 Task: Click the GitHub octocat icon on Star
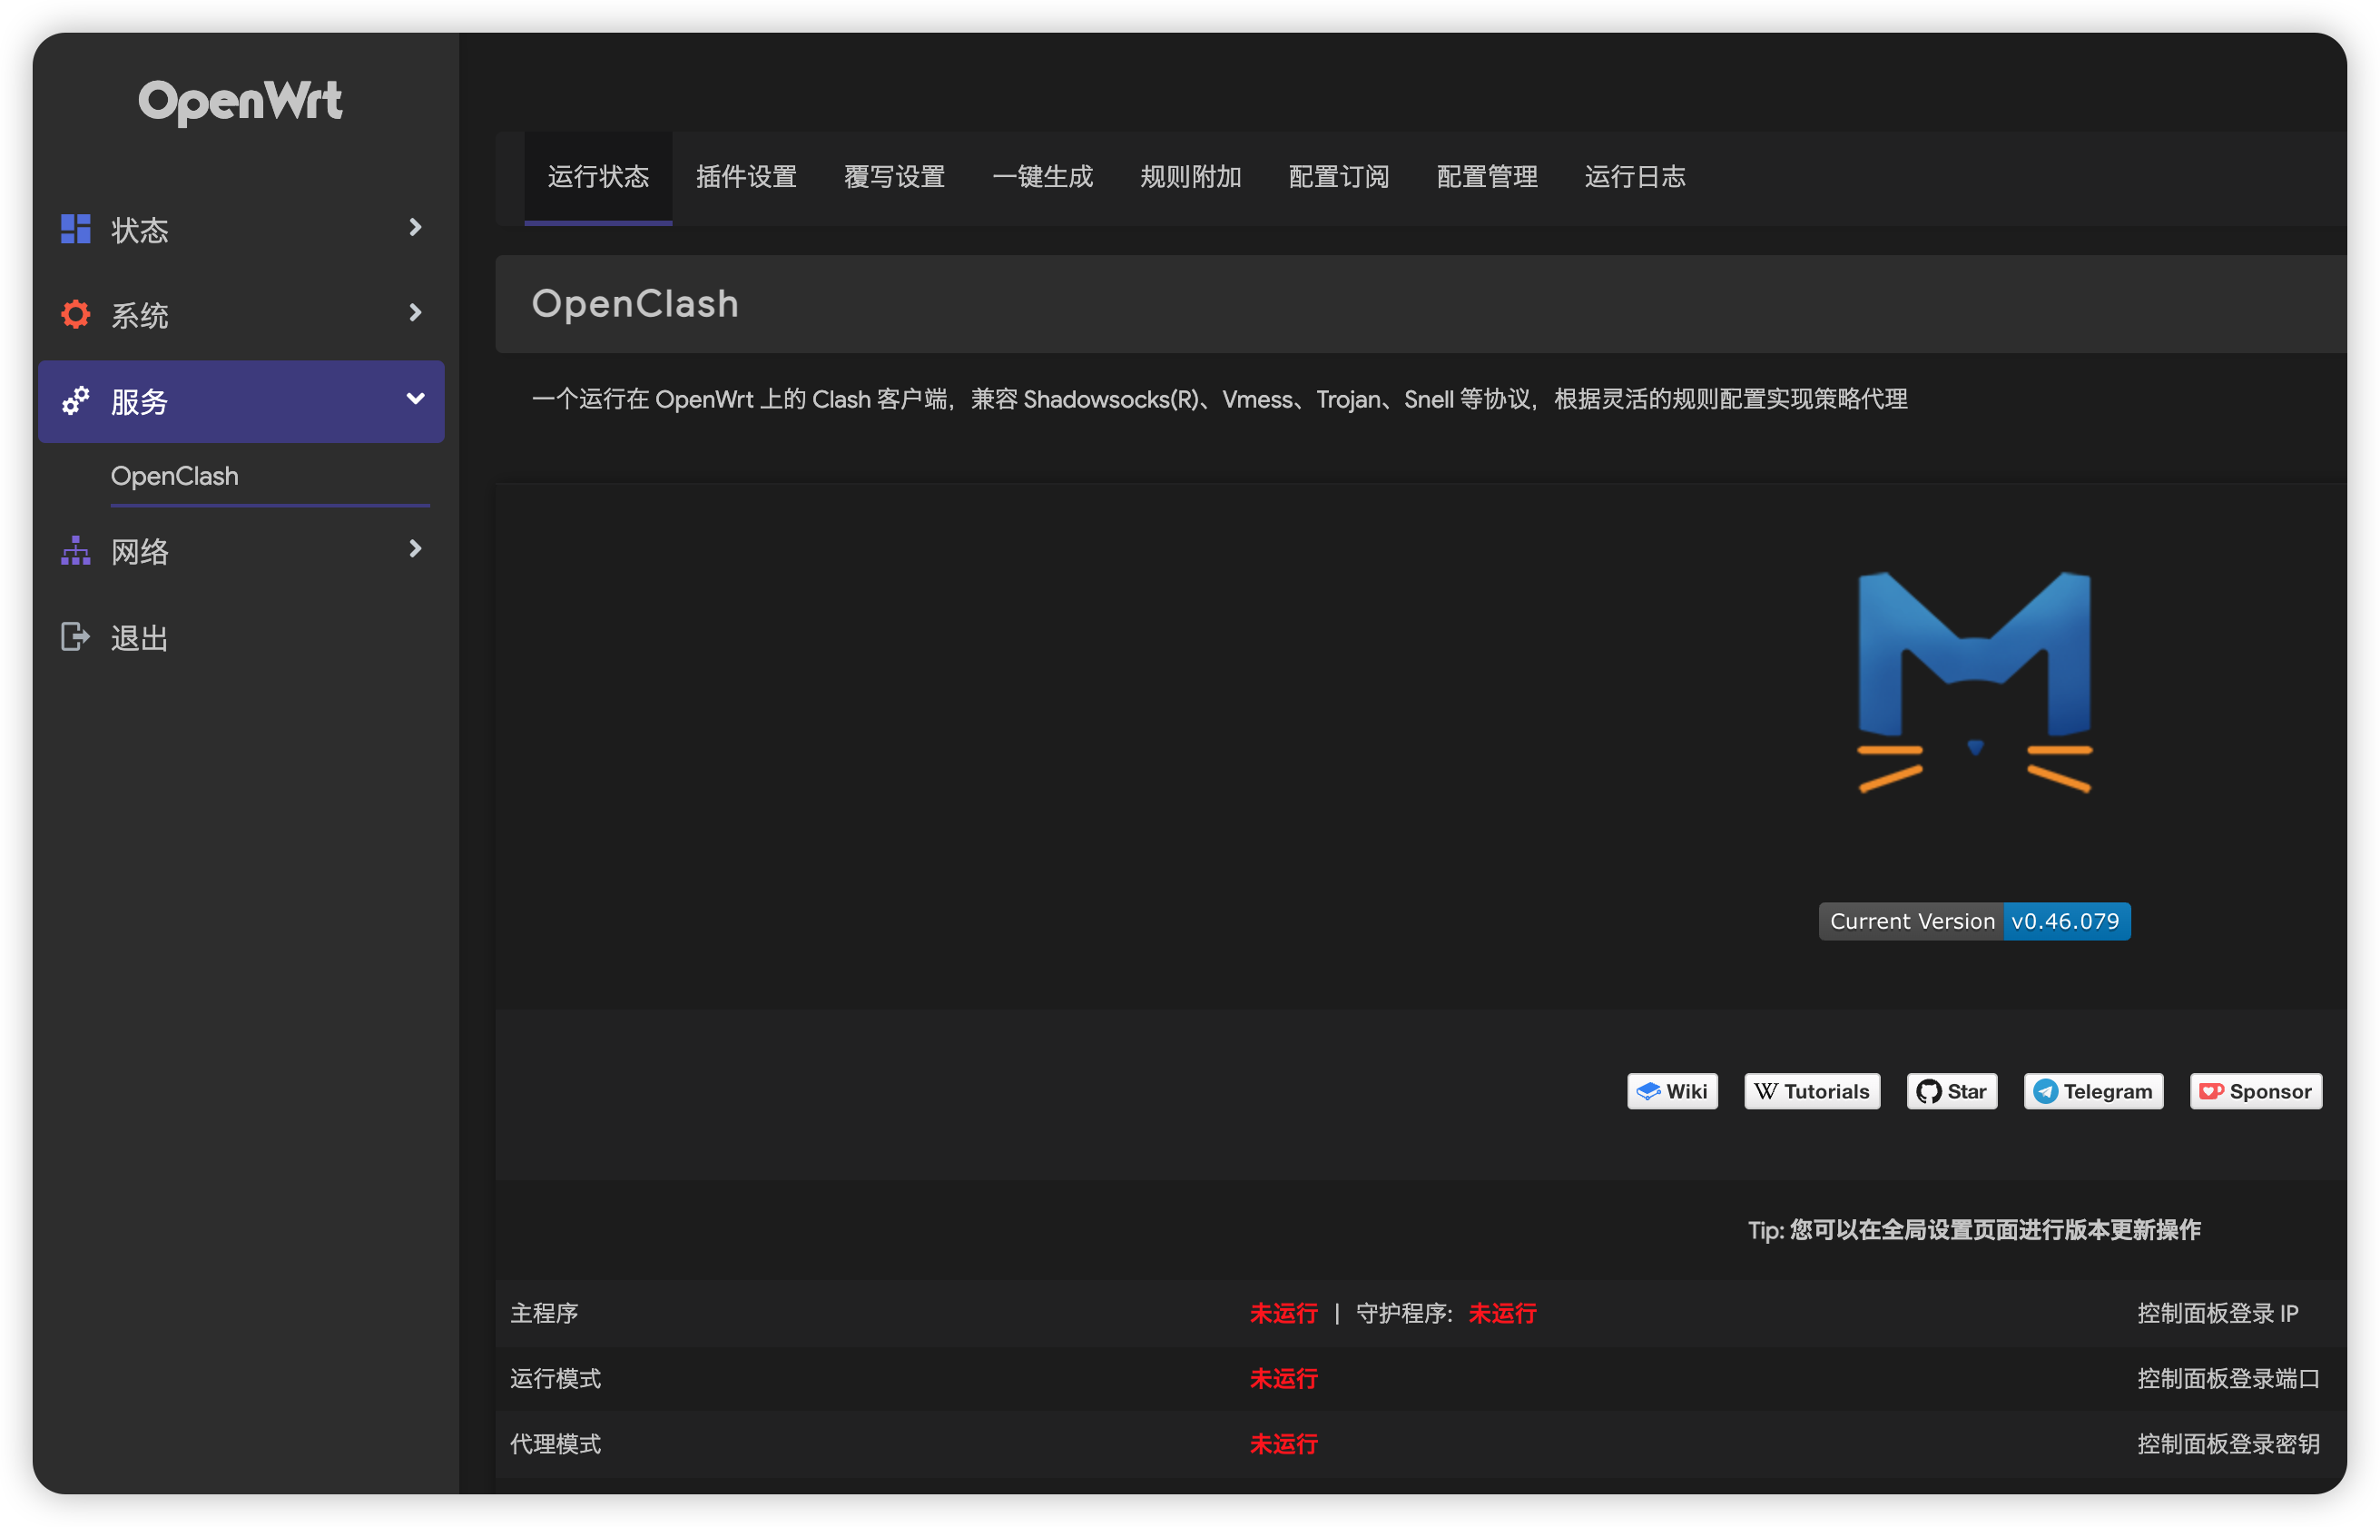pyautogui.click(x=1928, y=1092)
